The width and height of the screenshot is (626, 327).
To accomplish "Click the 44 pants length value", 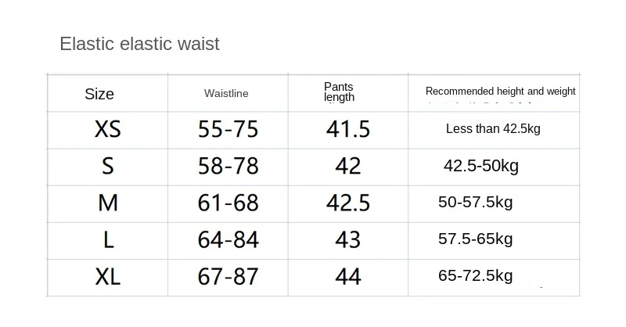I will click(348, 277).
